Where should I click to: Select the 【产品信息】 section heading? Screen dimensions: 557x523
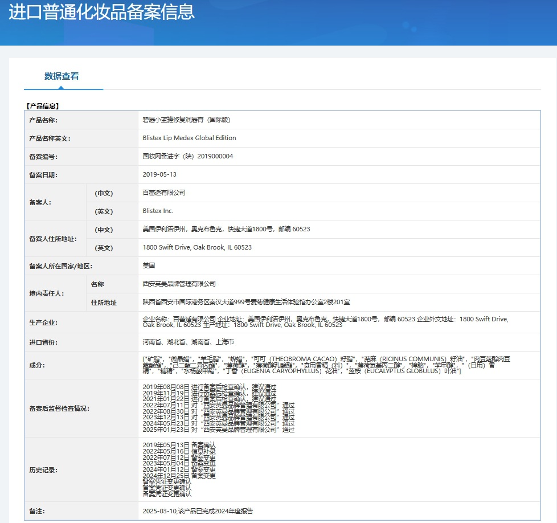click(43, 106)
